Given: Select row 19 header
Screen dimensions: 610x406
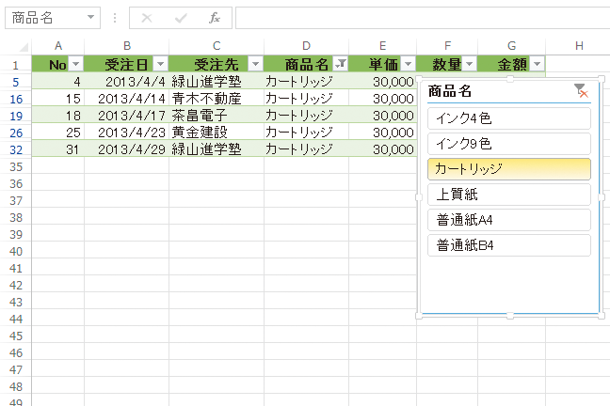Looking at the screenshot, I should coord(16,116).
